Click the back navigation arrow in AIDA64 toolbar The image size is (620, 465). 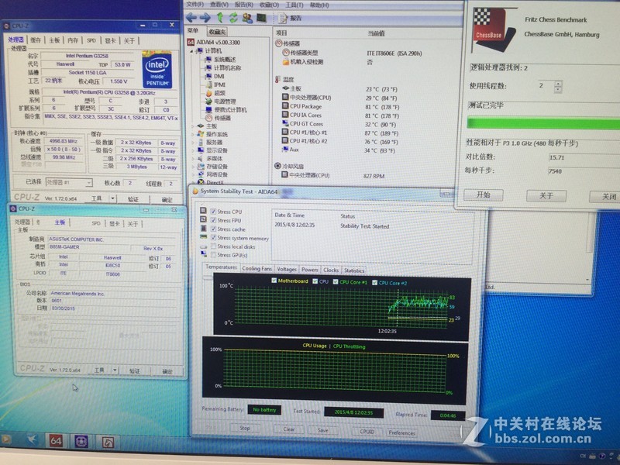191,17
